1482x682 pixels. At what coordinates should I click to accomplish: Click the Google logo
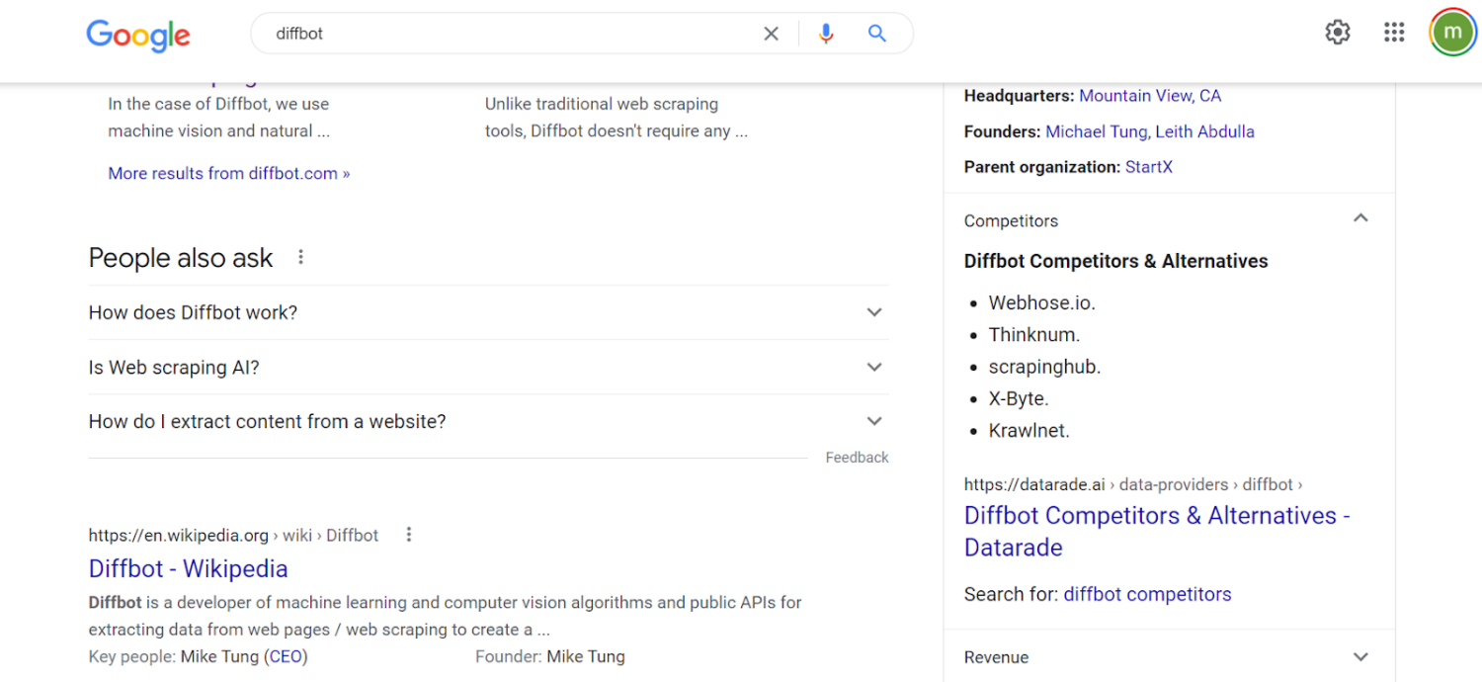[x=138, y=35]
